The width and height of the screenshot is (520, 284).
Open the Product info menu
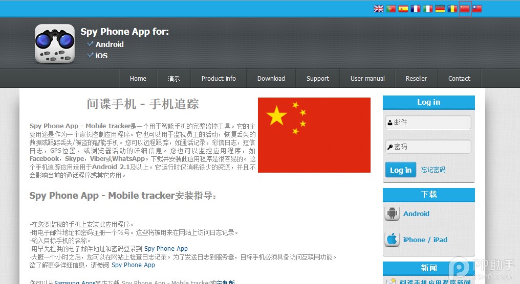point(219,79)
